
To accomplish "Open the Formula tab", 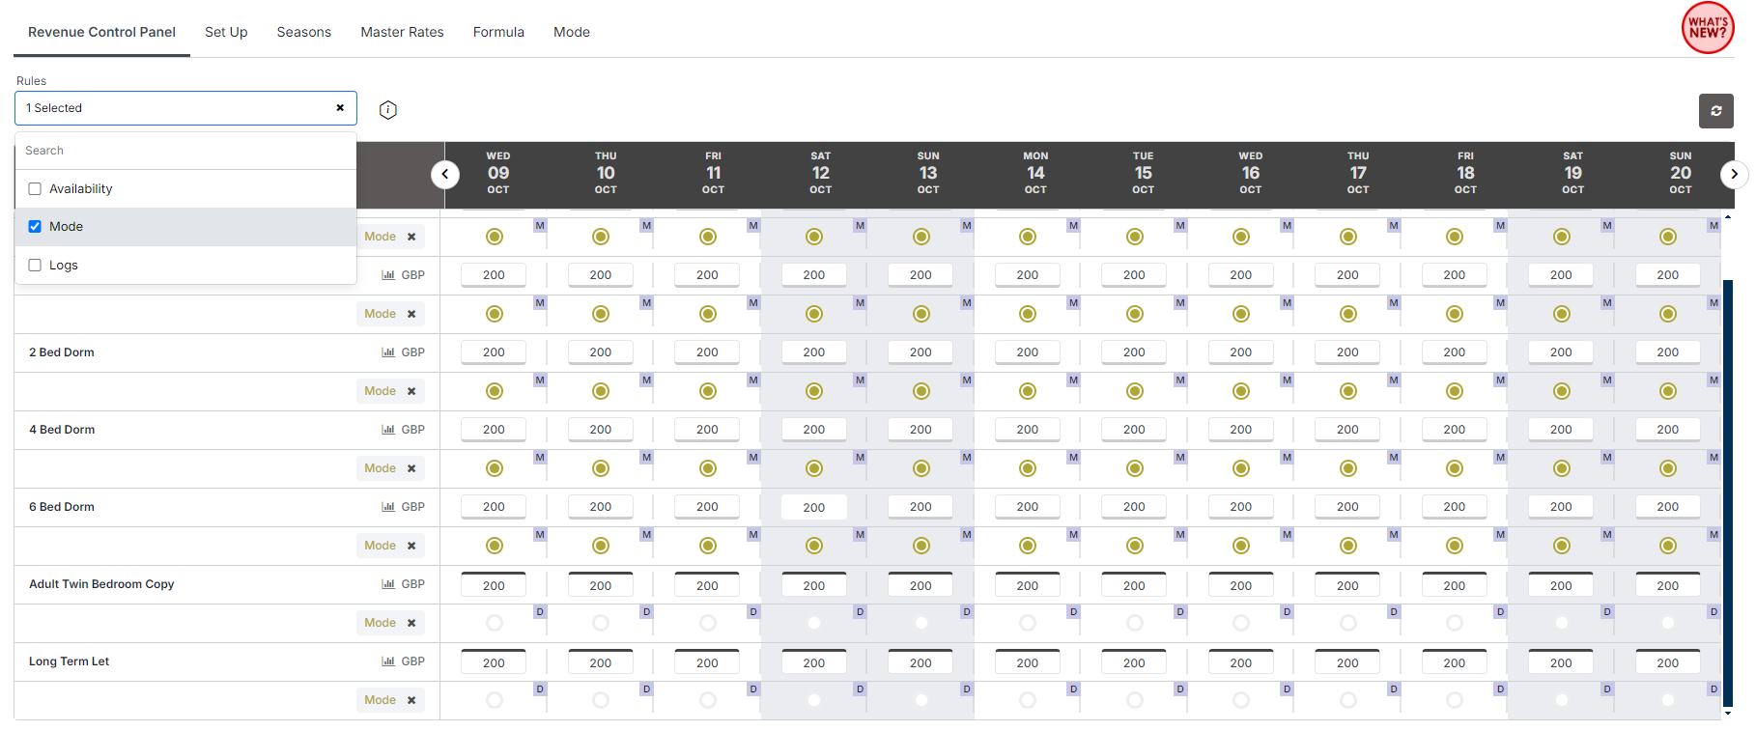I will [498, 32].
